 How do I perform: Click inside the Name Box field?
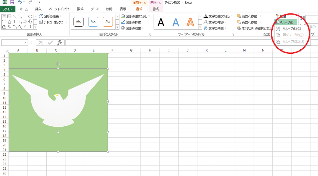pyautogui.click(x=13, y=42)
